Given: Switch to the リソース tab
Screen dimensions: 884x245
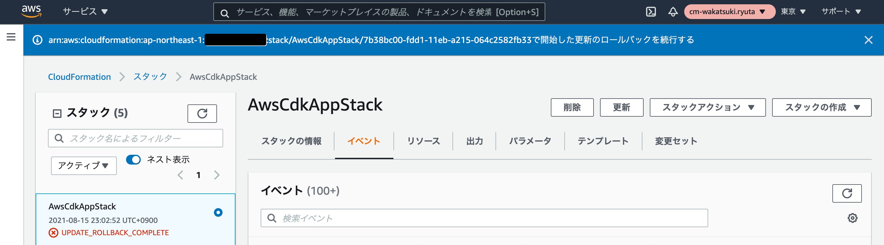Looking at the screenshot, I should click(x=423, y=141).
